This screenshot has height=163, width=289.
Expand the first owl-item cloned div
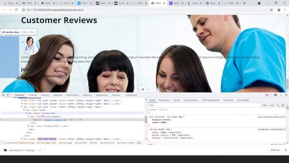click(x=22, y=101)
